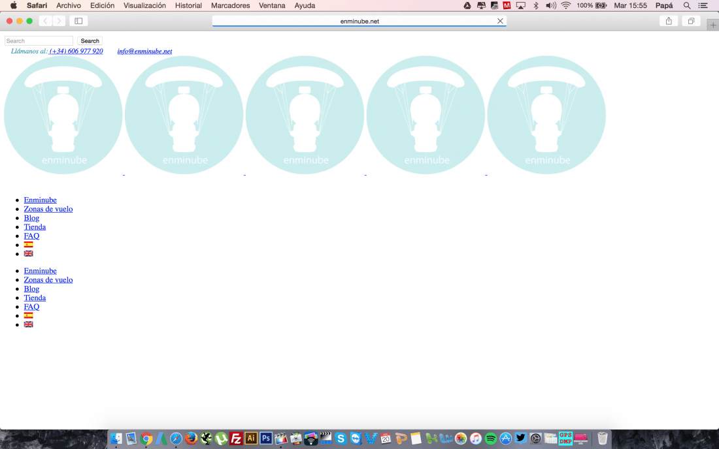Open the volume control in menu bar

pos(551,5)
